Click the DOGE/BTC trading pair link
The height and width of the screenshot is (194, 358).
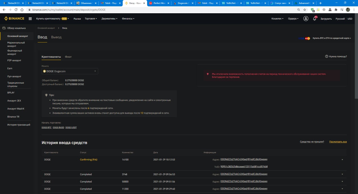tap(47, 127)
